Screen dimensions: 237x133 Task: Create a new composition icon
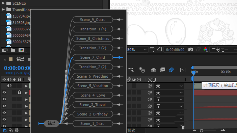pos(21,50)
